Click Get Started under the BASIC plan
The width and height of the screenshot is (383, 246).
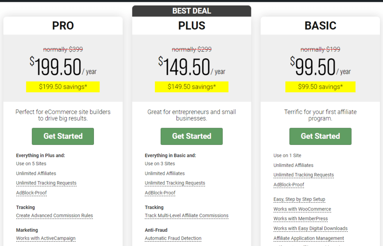click(x=320, y=136)
